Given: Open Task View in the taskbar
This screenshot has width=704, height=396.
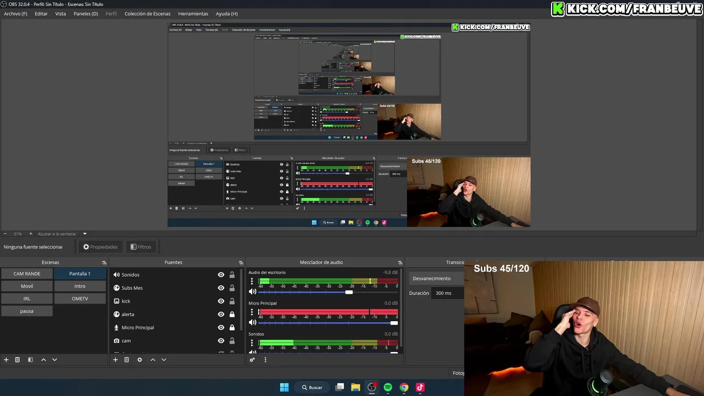Looking at the screenshot, I should coord(340,387).
